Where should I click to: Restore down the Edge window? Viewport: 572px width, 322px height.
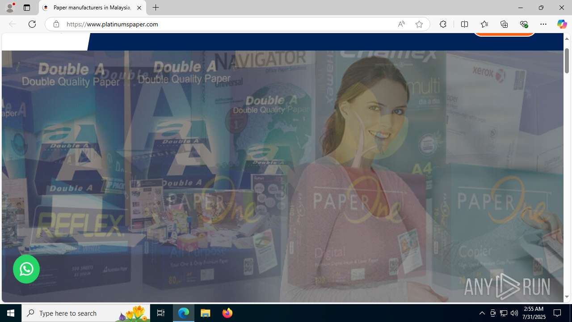[x=541, y=8]
